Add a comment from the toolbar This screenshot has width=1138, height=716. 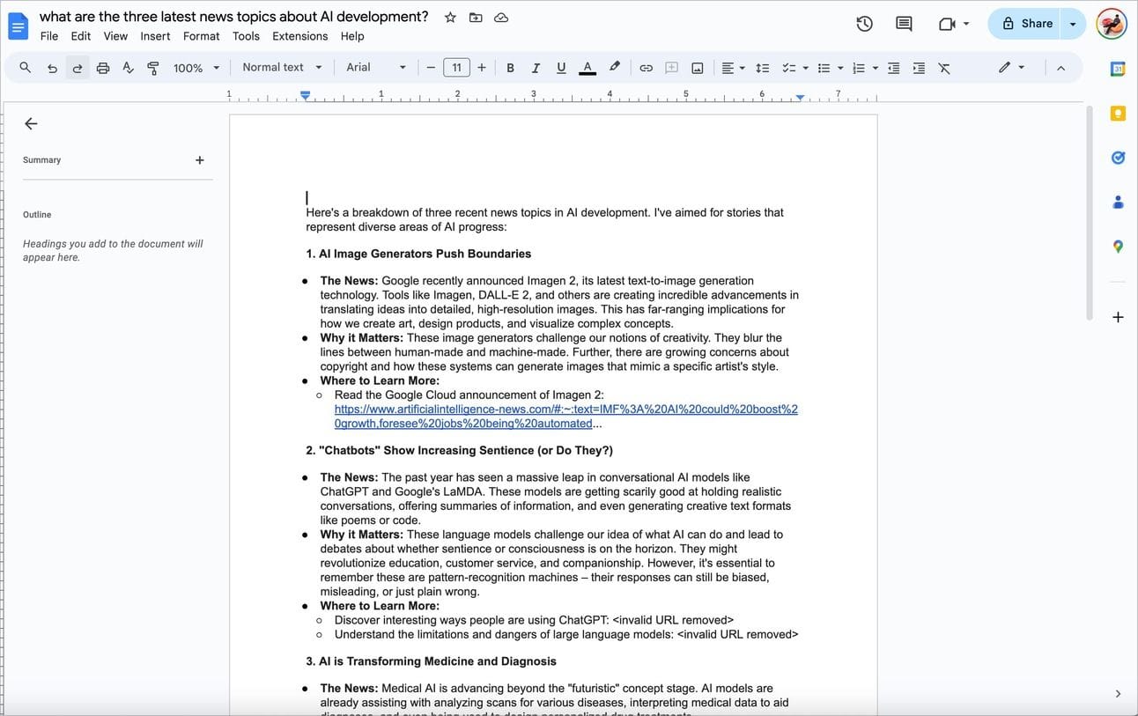pos(671,68)
